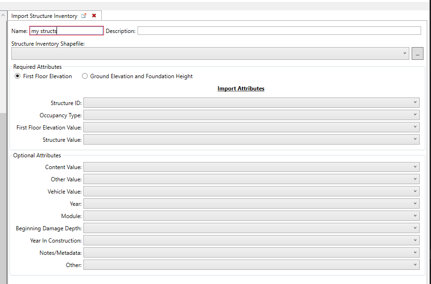
Task: Expand the Structure Value dropdown
Action: click(415, 139)
